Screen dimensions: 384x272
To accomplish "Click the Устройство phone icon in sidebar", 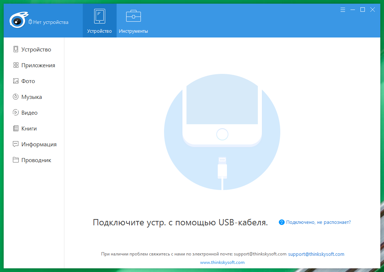I will click(15, 49).
